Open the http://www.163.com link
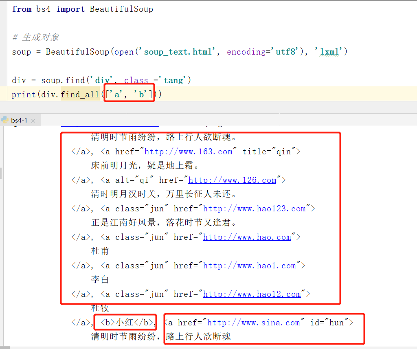 coord(188,151)
